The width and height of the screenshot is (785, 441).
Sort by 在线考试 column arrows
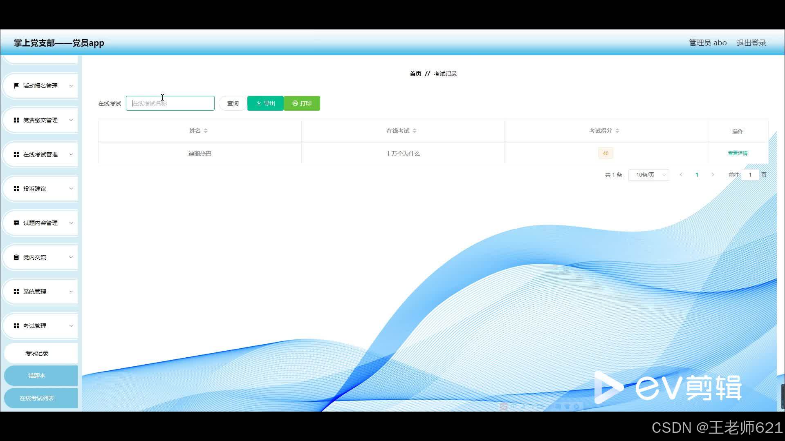click(x=415, y=131)
